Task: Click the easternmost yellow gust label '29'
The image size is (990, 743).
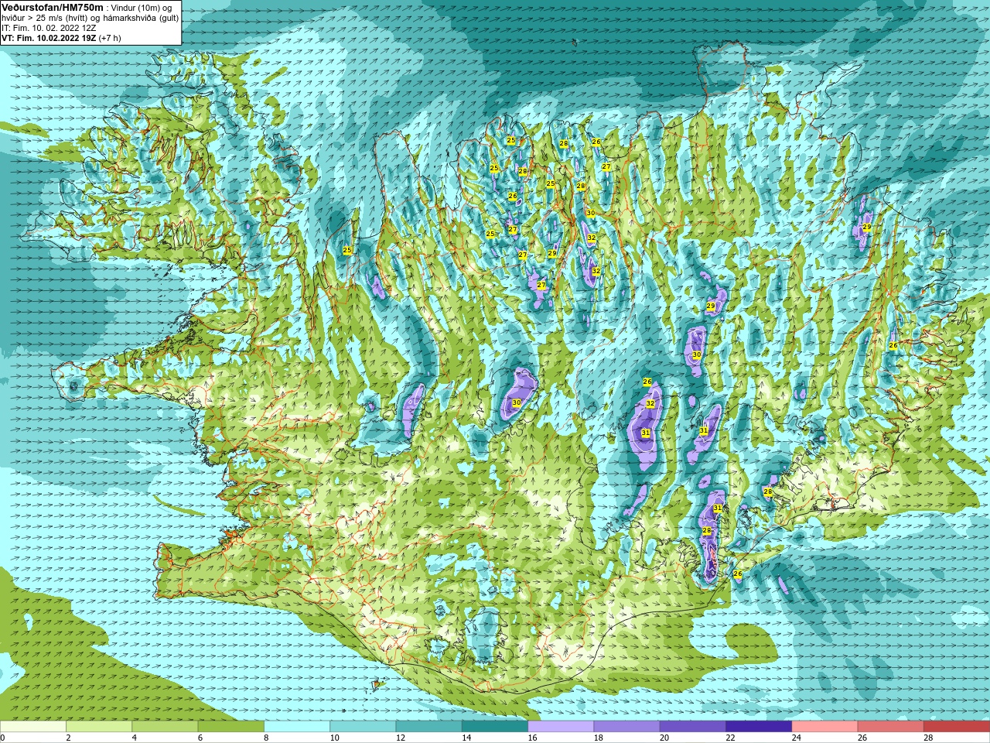Action: tap(867, 227)
